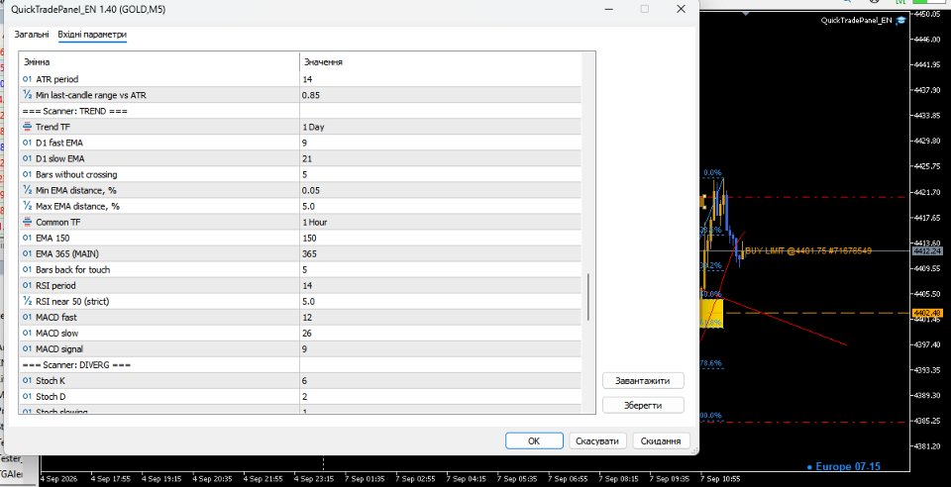Click the integer icon beside Stoch D
This screenshot has width=951, height=487.
tap(28, 397)
